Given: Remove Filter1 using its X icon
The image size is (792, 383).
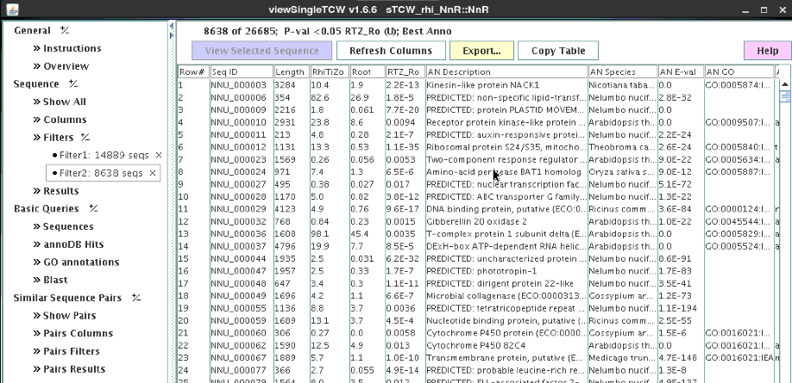Looking at the screenshot, I should pos(158,155).
